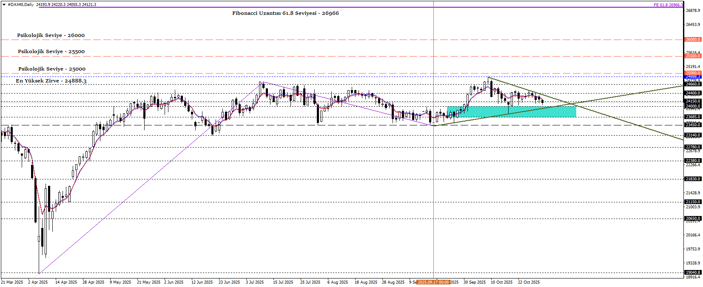
Task: Click the 24660.0 price level tag
Action: pyautogui.click(x=693, y=84)
